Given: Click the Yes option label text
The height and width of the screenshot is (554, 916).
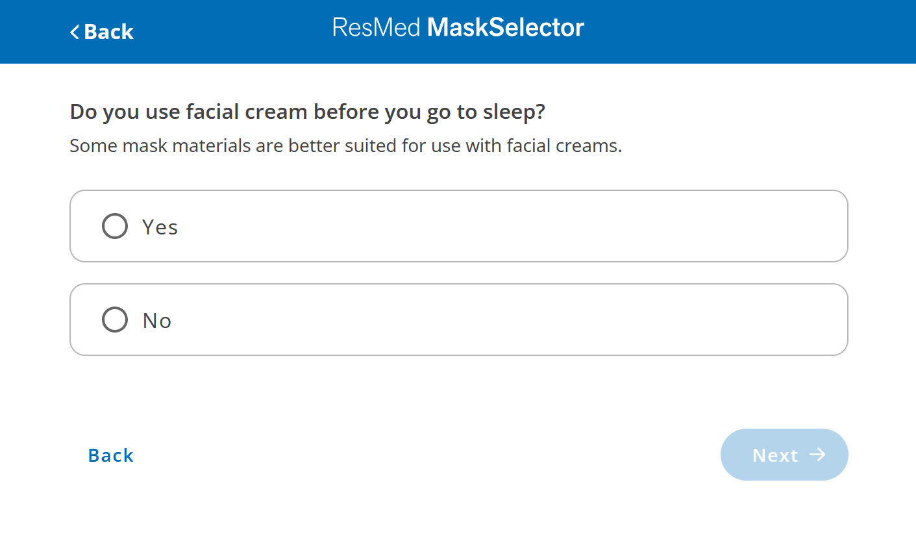Looking at the screenshot, I should pyautogui.click(x=158, y=227).
